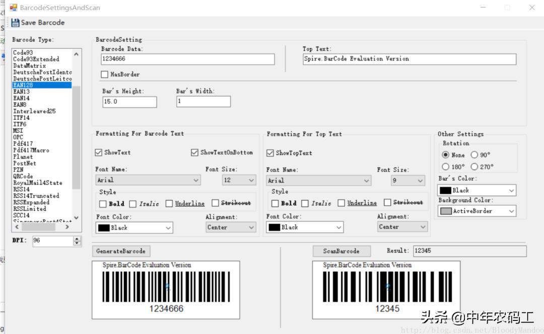The width and height of the screenshot is (544, 334).
Task: Choose Code93 from the barcode type list
Action: pyautogui.click(x=23, y=53)
